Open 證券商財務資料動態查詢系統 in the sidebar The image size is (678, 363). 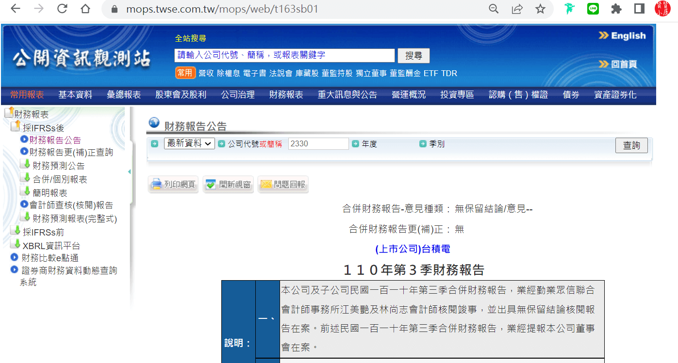click(x=69, y=276)
